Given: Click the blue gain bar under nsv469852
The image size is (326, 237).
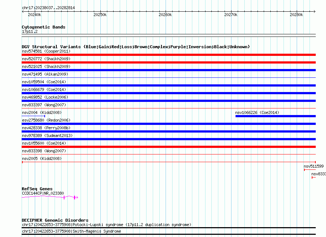Looking at the screenshot, I should tap(168, 101).
